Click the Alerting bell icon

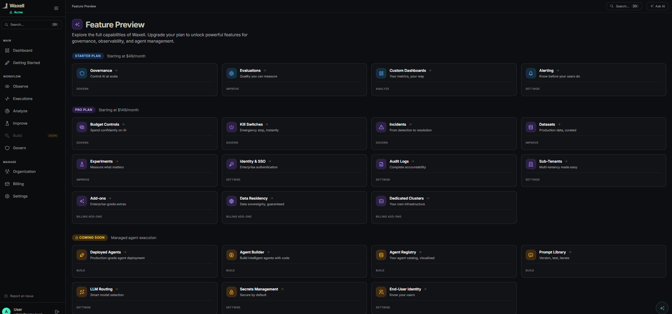[531, 73]
